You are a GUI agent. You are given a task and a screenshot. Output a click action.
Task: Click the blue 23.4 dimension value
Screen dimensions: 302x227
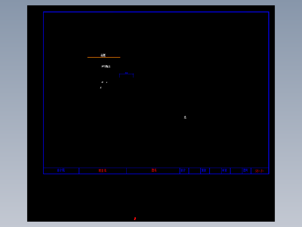(126, 73)
